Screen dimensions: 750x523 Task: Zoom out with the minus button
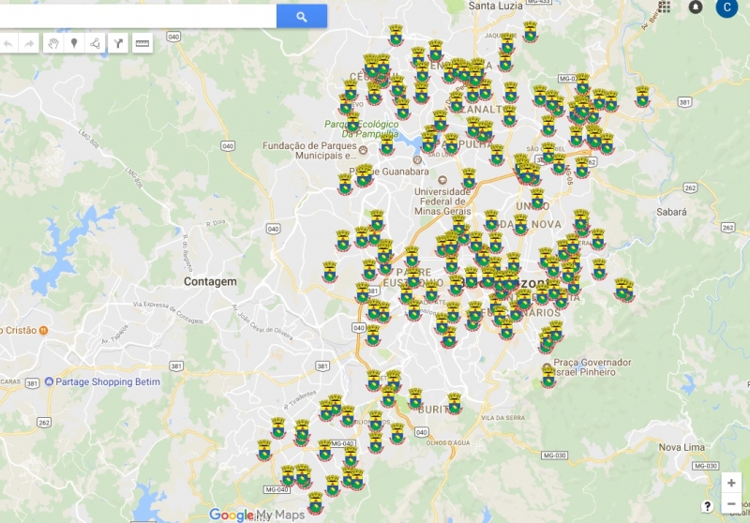(731, 504)
